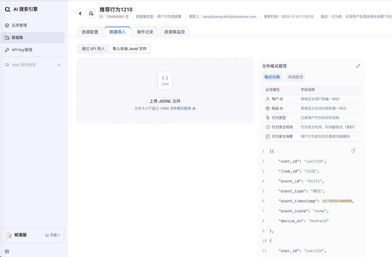392x257 pixels.
Task: Click the eye icon next to 文件格式规范
Action: coord(194,108)
